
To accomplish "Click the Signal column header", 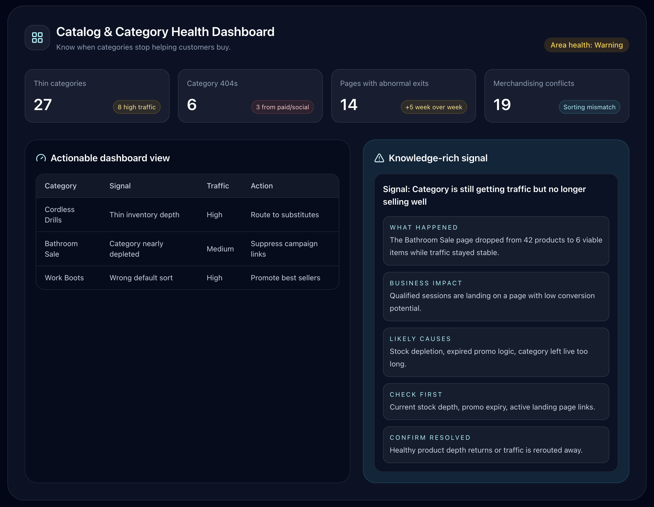I will pyautogui.click(x=120, y=186).
